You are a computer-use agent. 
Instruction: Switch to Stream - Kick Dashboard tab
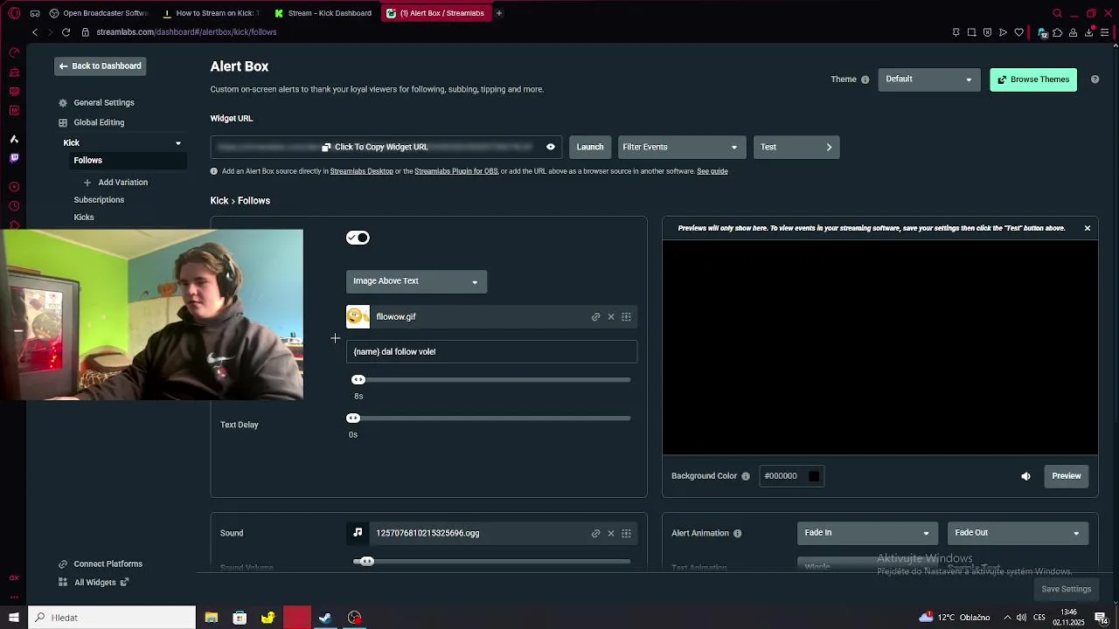click(323, 13)
